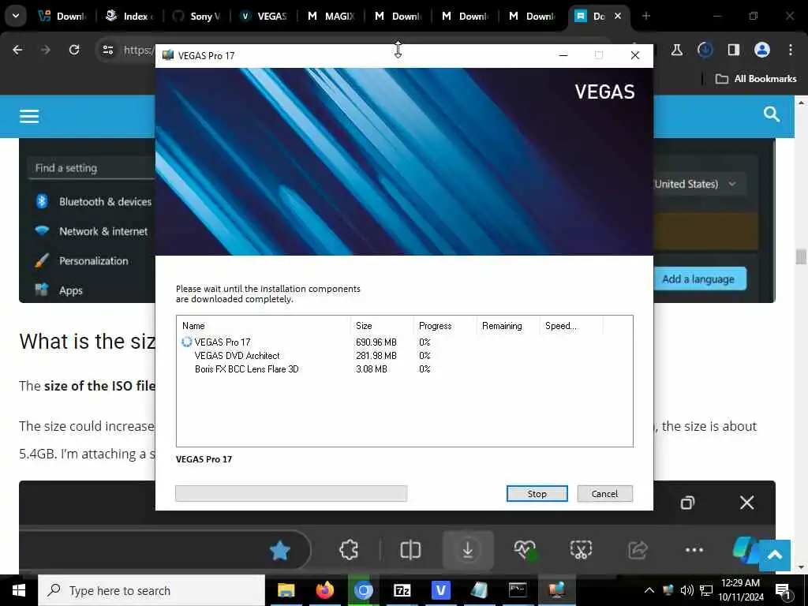Viewport: 808px width, 606px height.
Task: Expand United States dropdown in webpage image
Action: [x=732, y=184]
